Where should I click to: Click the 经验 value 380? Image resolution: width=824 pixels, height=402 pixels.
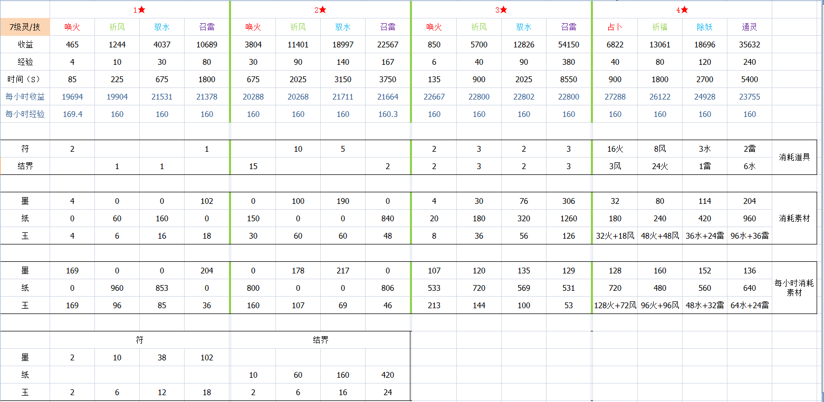(569, 62)
